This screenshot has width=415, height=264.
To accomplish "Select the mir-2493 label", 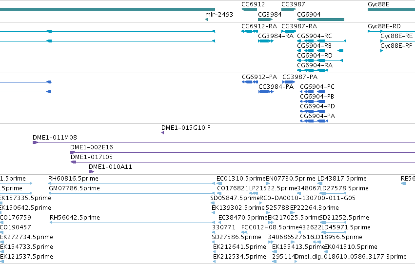I will coord(219,14).
